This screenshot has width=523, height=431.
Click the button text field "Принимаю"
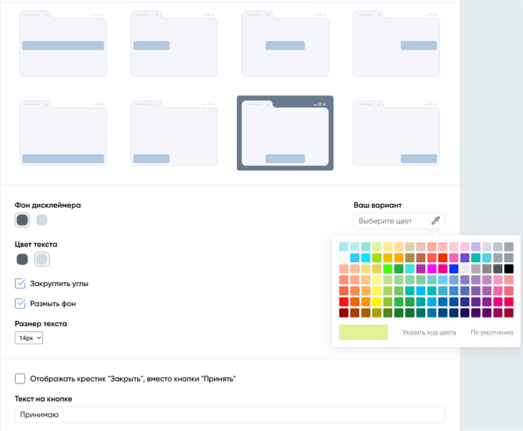point(230,415)
